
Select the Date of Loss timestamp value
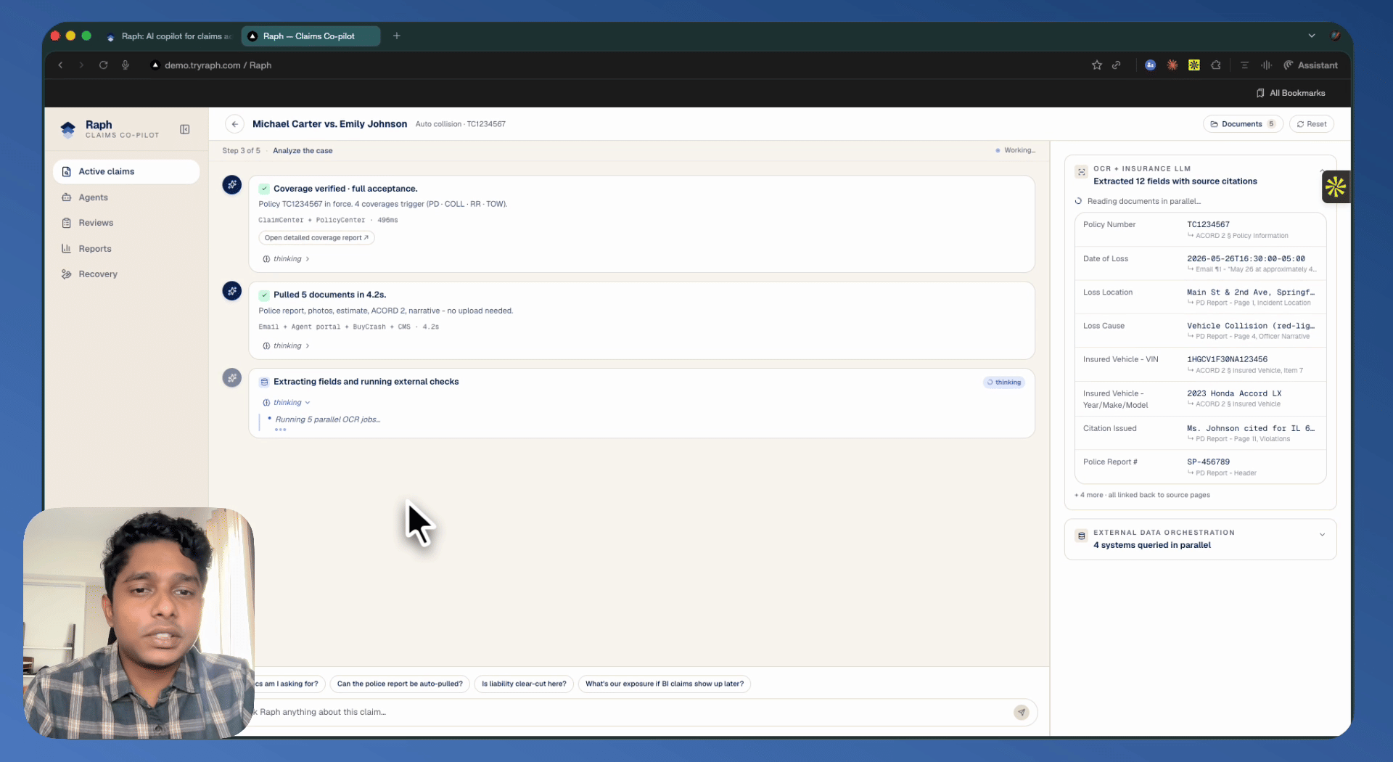[1246, 259]
